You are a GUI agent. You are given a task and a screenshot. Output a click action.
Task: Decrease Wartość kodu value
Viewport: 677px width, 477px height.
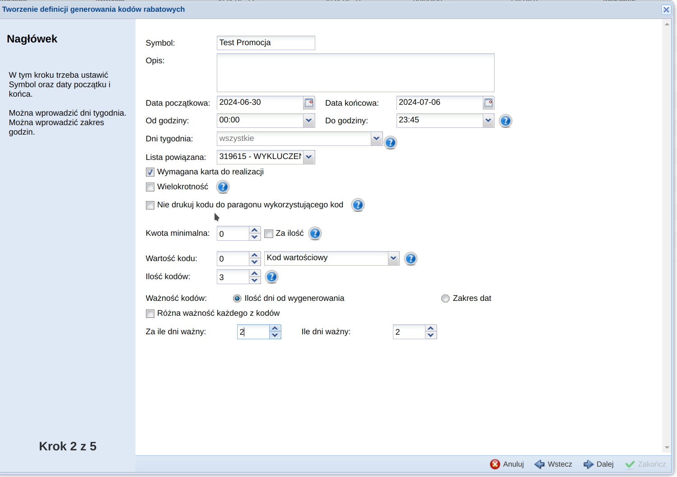click(255, 262)
